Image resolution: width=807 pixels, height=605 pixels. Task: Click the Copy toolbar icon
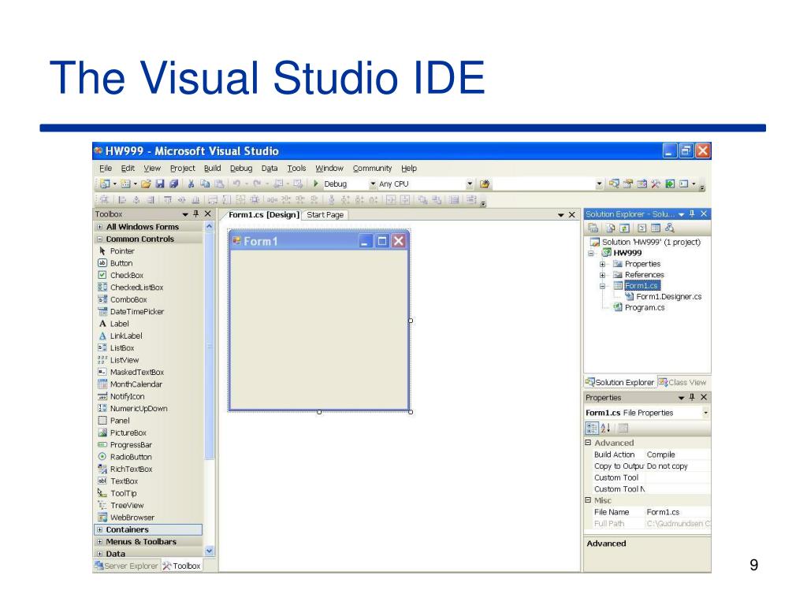[205, 184]
